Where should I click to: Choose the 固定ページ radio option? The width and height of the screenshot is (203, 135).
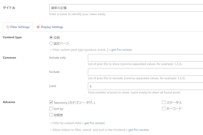point(51,43)
